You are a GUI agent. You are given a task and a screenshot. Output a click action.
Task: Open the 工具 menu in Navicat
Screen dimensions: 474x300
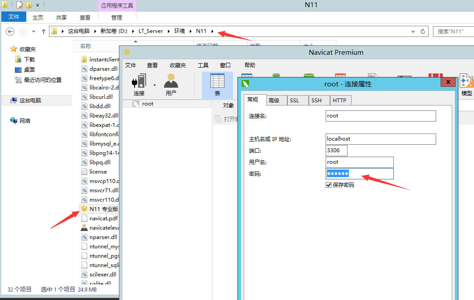point(203,65)
